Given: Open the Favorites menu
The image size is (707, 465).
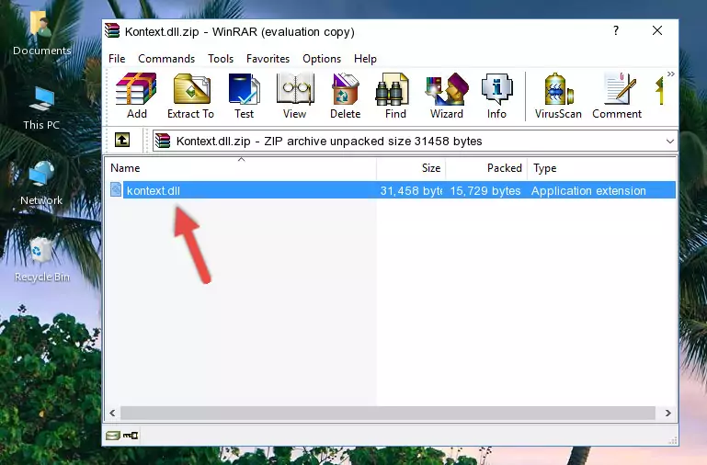Looking at the screenshot, I should [x=268, y=59].
